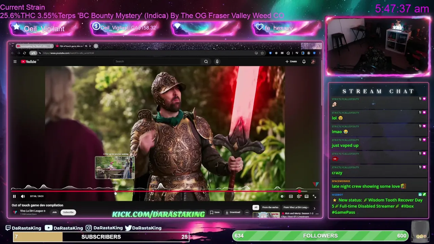The width and height of the screenshot is (434, 244).
Task: Bookmark this page with the star icon
Action: (x=262, y=53)
